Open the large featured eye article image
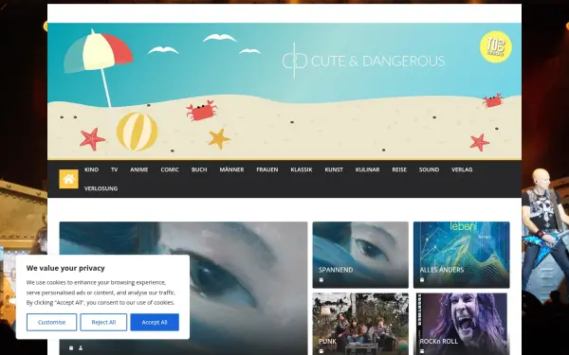Viewport: 569px width, 355px height. 183,288
